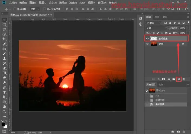Open the History panel flyout menu
Screen dimensions: 191x134
(x=188, y=84)
